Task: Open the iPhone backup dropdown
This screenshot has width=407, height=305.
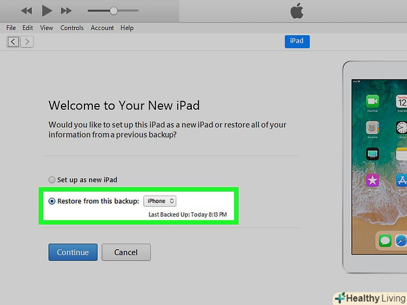Action: point(160,201)
